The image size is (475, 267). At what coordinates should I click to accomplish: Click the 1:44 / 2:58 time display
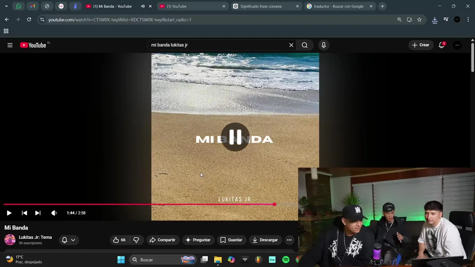tap(76, 213)
